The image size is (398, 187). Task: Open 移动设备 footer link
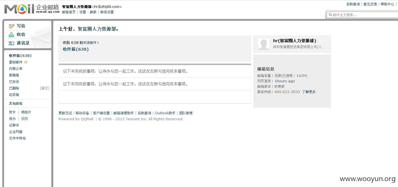coord(82,113)
